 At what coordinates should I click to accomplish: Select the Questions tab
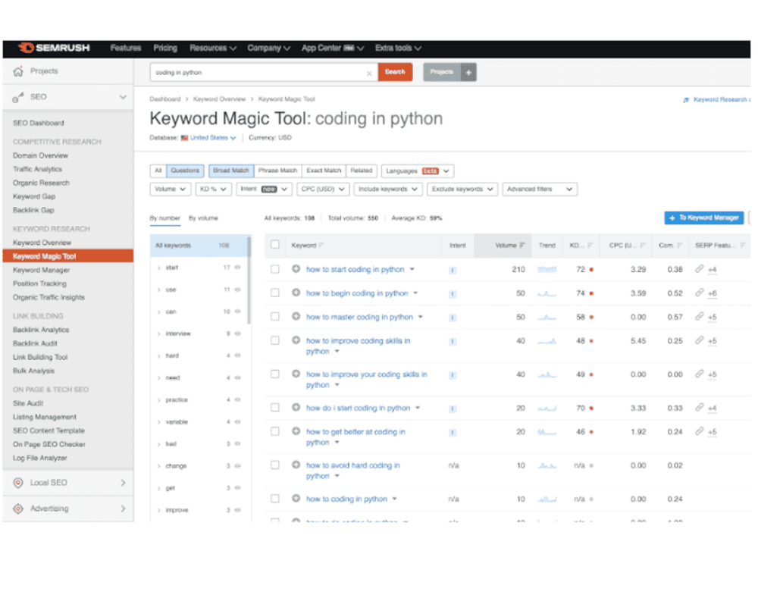pyautogui.click(x=185, y=171)
